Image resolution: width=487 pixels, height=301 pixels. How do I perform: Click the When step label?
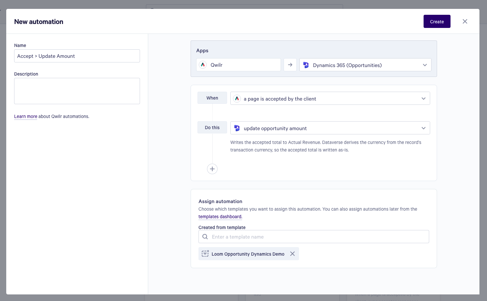(x=212, y=98)
